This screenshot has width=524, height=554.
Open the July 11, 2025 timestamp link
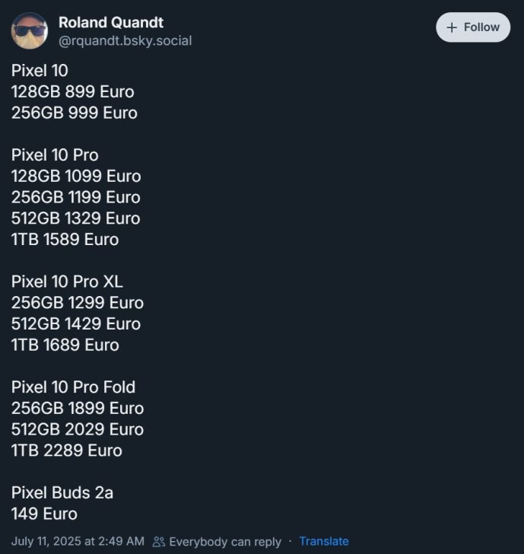point(78,541)
